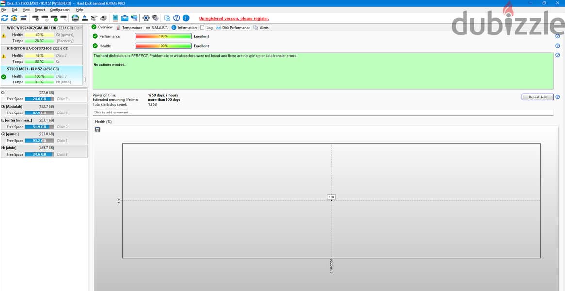Image resolution: width=565 pixels, height=291 pixels.
Task: Click the Overview Health 100 % bar
Action: pyautogui.click(x=163, y=46)
